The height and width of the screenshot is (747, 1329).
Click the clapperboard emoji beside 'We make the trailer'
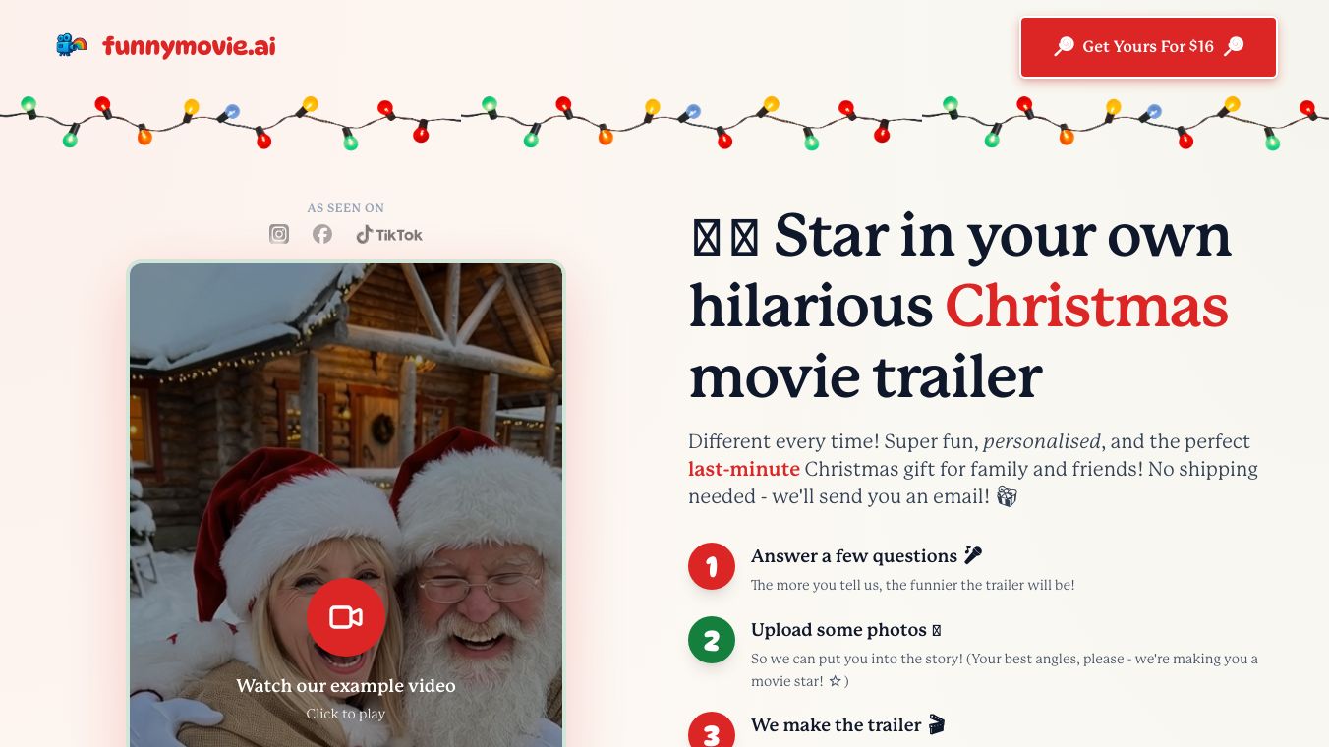(937, 725)
